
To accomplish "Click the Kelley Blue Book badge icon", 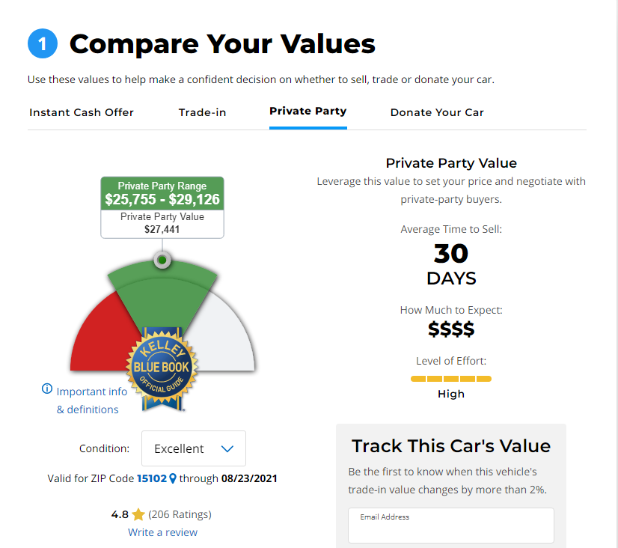I will coord(162,367).
